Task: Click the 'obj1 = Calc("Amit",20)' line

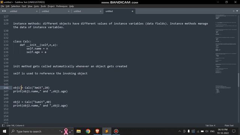Action: 31,87
